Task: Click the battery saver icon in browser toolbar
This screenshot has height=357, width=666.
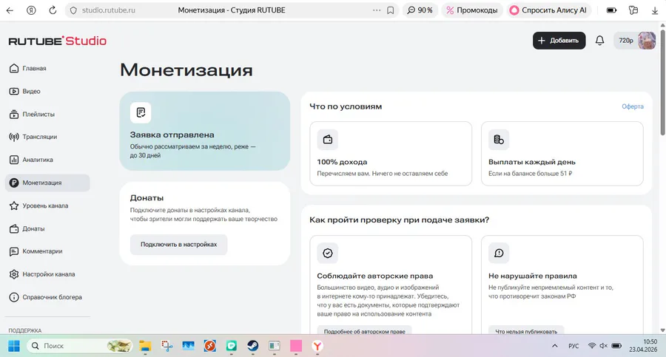Action: (612, 10)
